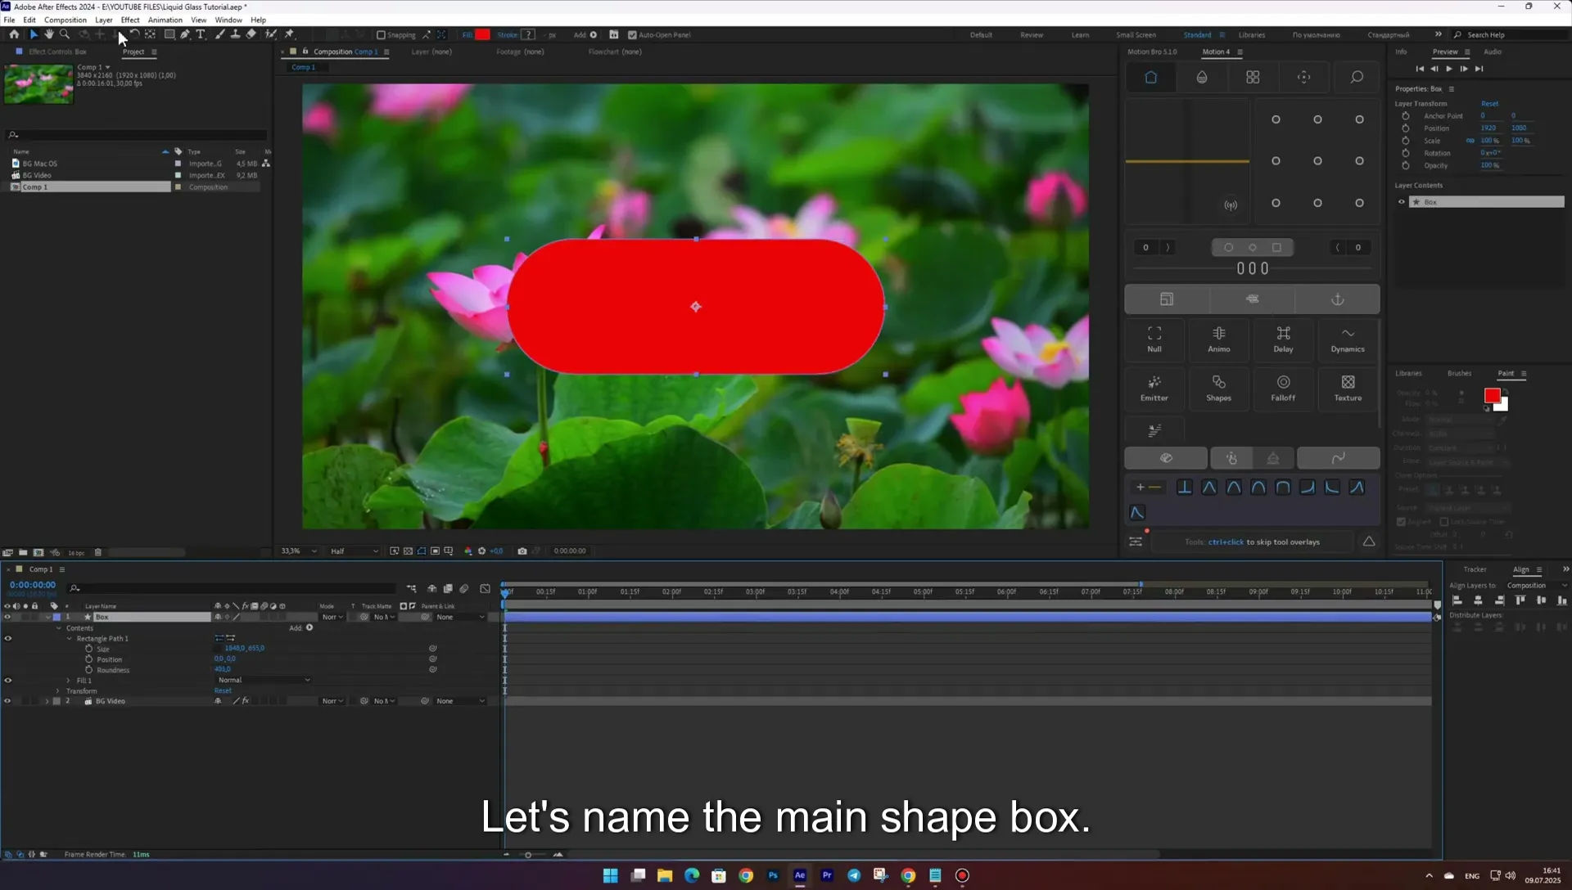This screenshot has height=890, width=1572.
Task: Open the Animation menu
Action: click(x=165, y=20)
